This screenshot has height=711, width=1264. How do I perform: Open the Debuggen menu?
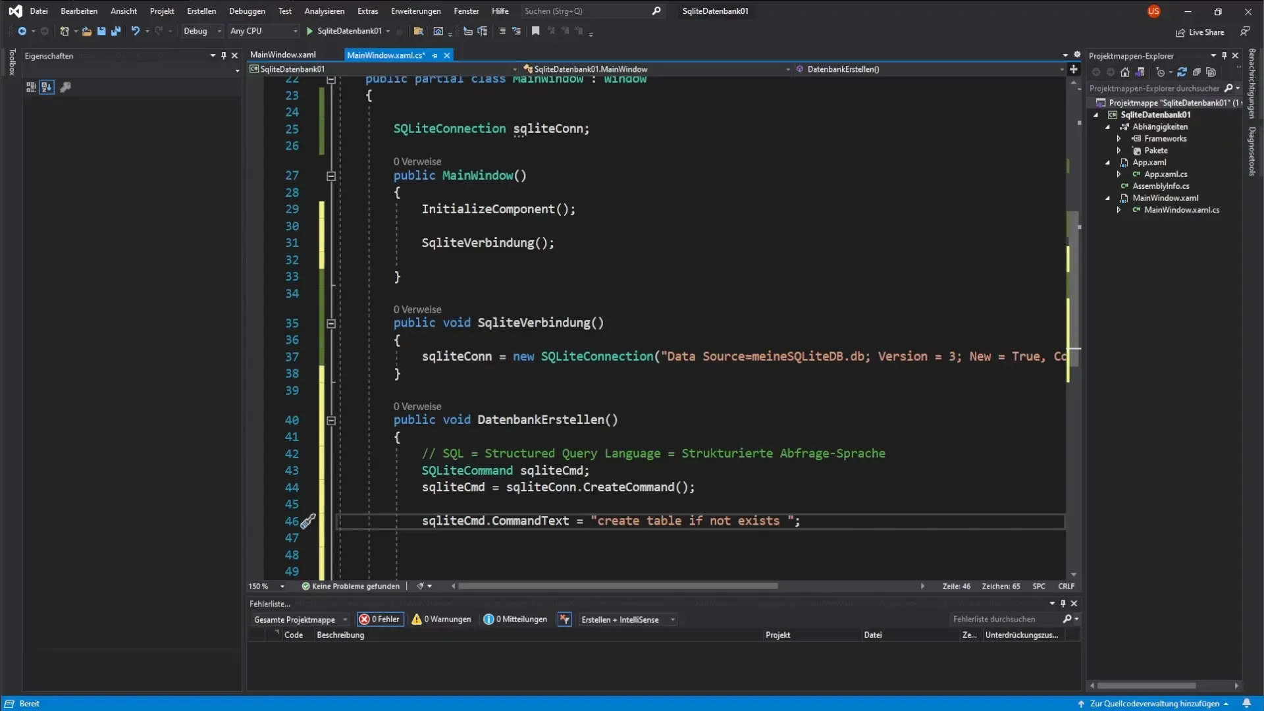tap(247, 11)
